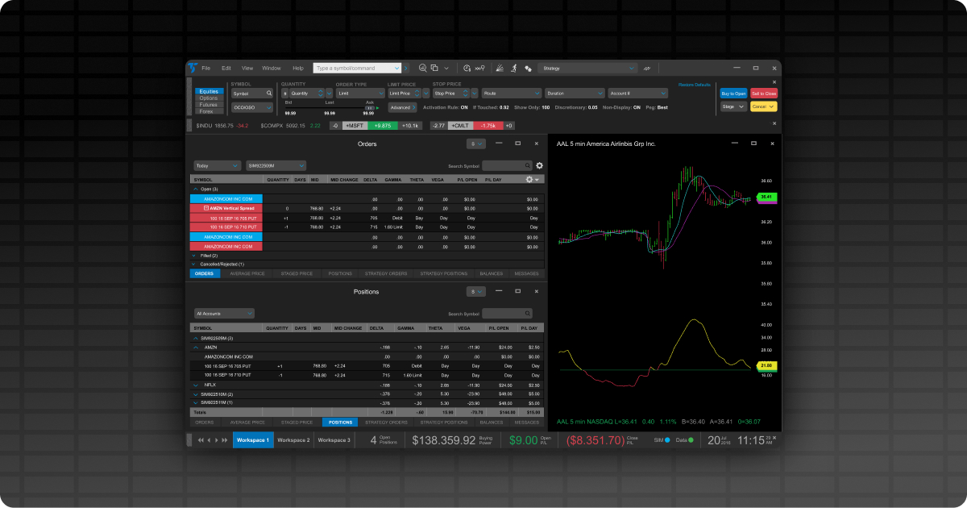Open the Today date range dropdown
Screen dimensions: 967x508
pos(217,165)
